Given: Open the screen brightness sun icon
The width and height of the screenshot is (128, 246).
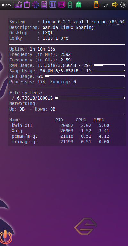Looking at the screenshot, I should pos(123,5).
